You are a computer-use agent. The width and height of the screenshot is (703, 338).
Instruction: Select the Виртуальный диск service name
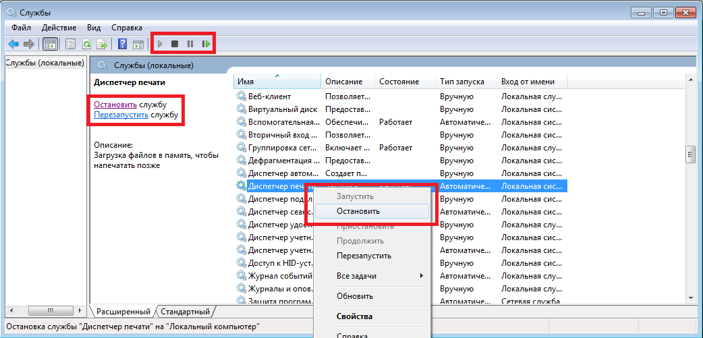[283, 109]
